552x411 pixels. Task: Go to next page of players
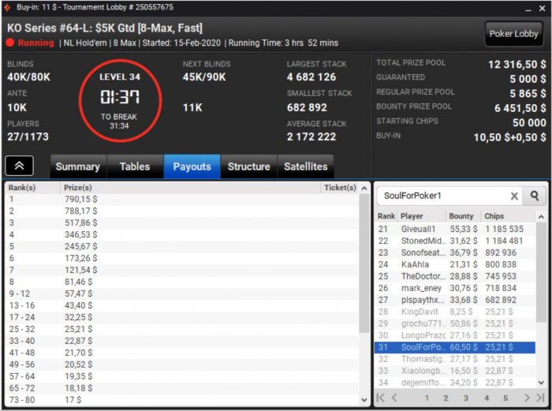click(x=527, y=398)
